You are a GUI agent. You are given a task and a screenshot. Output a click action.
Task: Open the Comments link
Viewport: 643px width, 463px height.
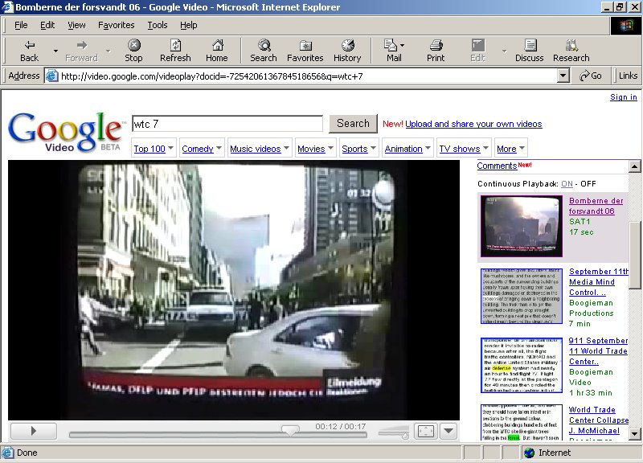point(497,166)
